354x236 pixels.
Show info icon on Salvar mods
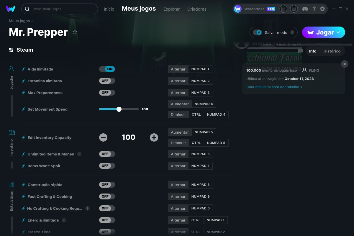click(x=292, y=32)
